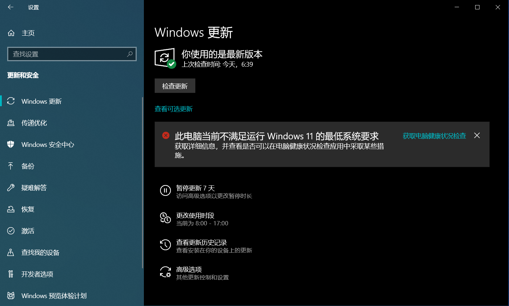Click the tools icon for 开发者选项
This screenshot has width=509, height=306.
(11, 274)
